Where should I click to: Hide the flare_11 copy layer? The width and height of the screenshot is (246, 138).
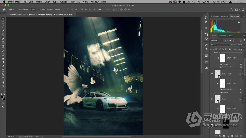pyautogui.click(x=212, y=74)
